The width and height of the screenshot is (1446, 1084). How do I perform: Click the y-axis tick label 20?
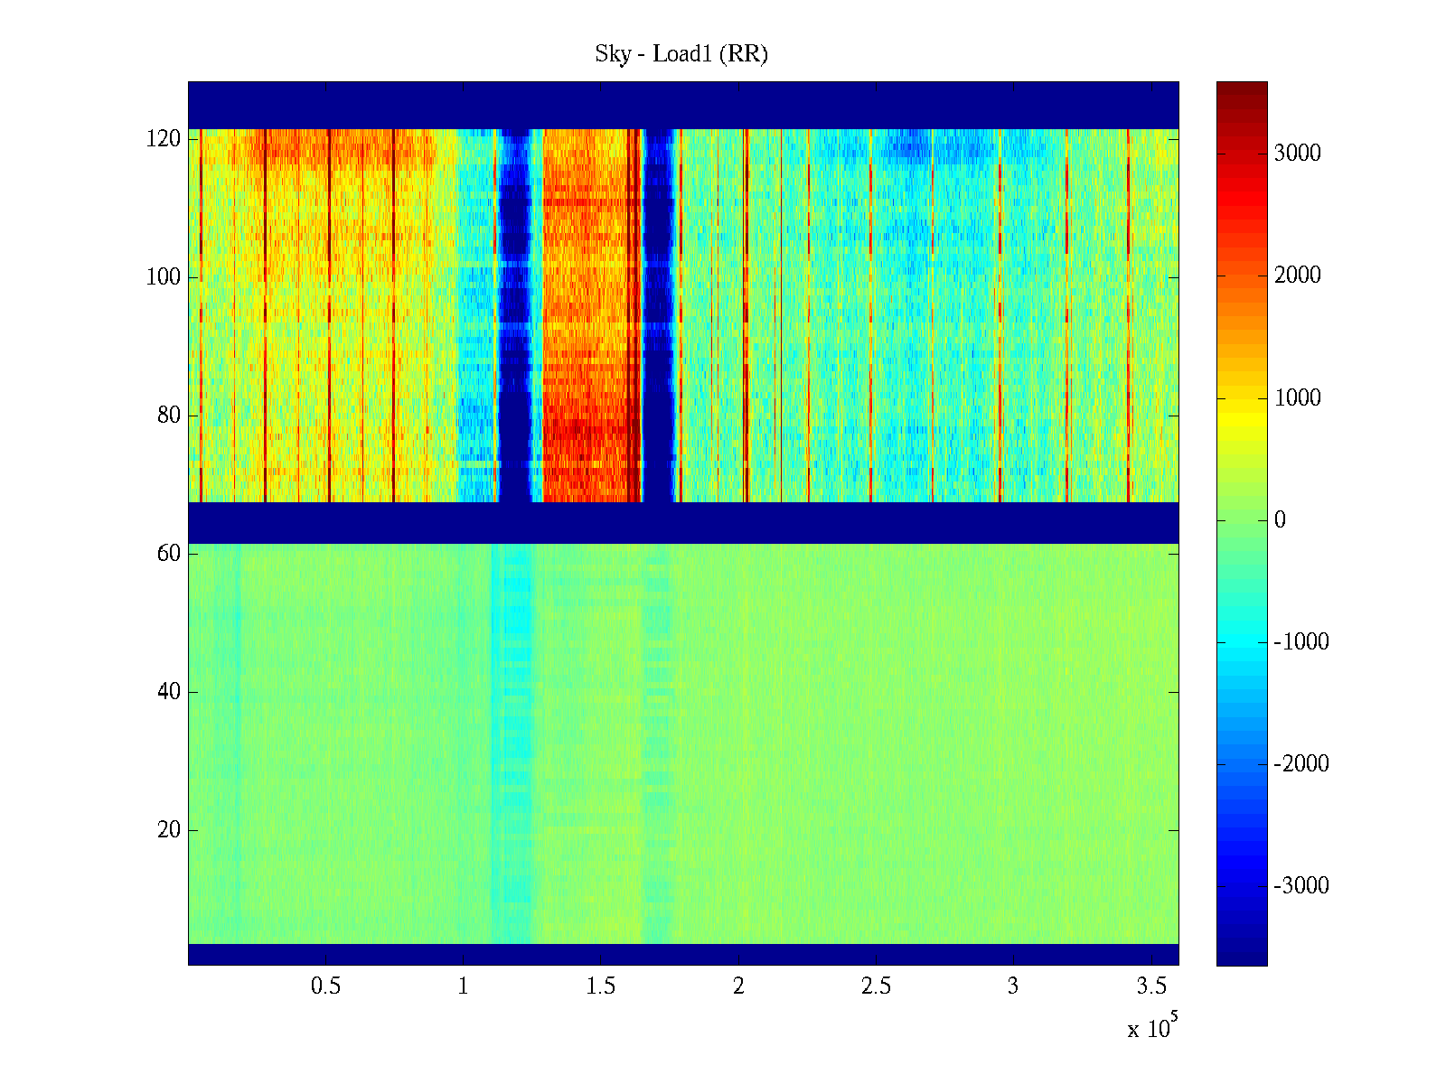click(169, 830)
